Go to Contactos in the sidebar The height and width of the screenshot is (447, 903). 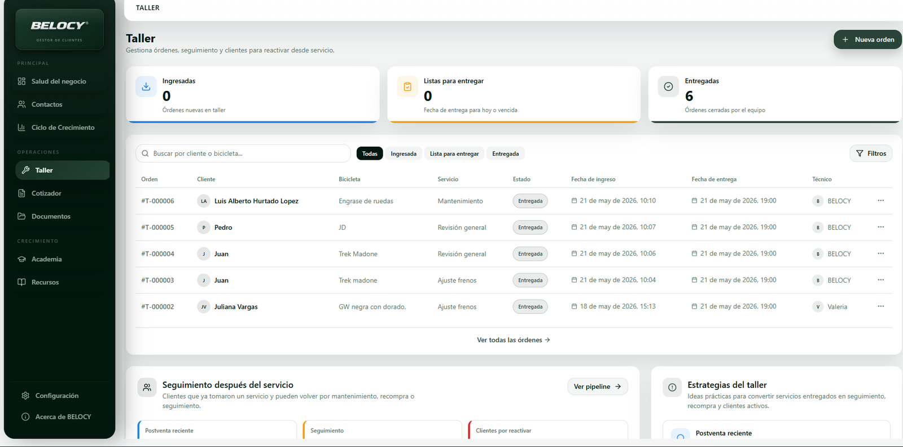[63, 104]
